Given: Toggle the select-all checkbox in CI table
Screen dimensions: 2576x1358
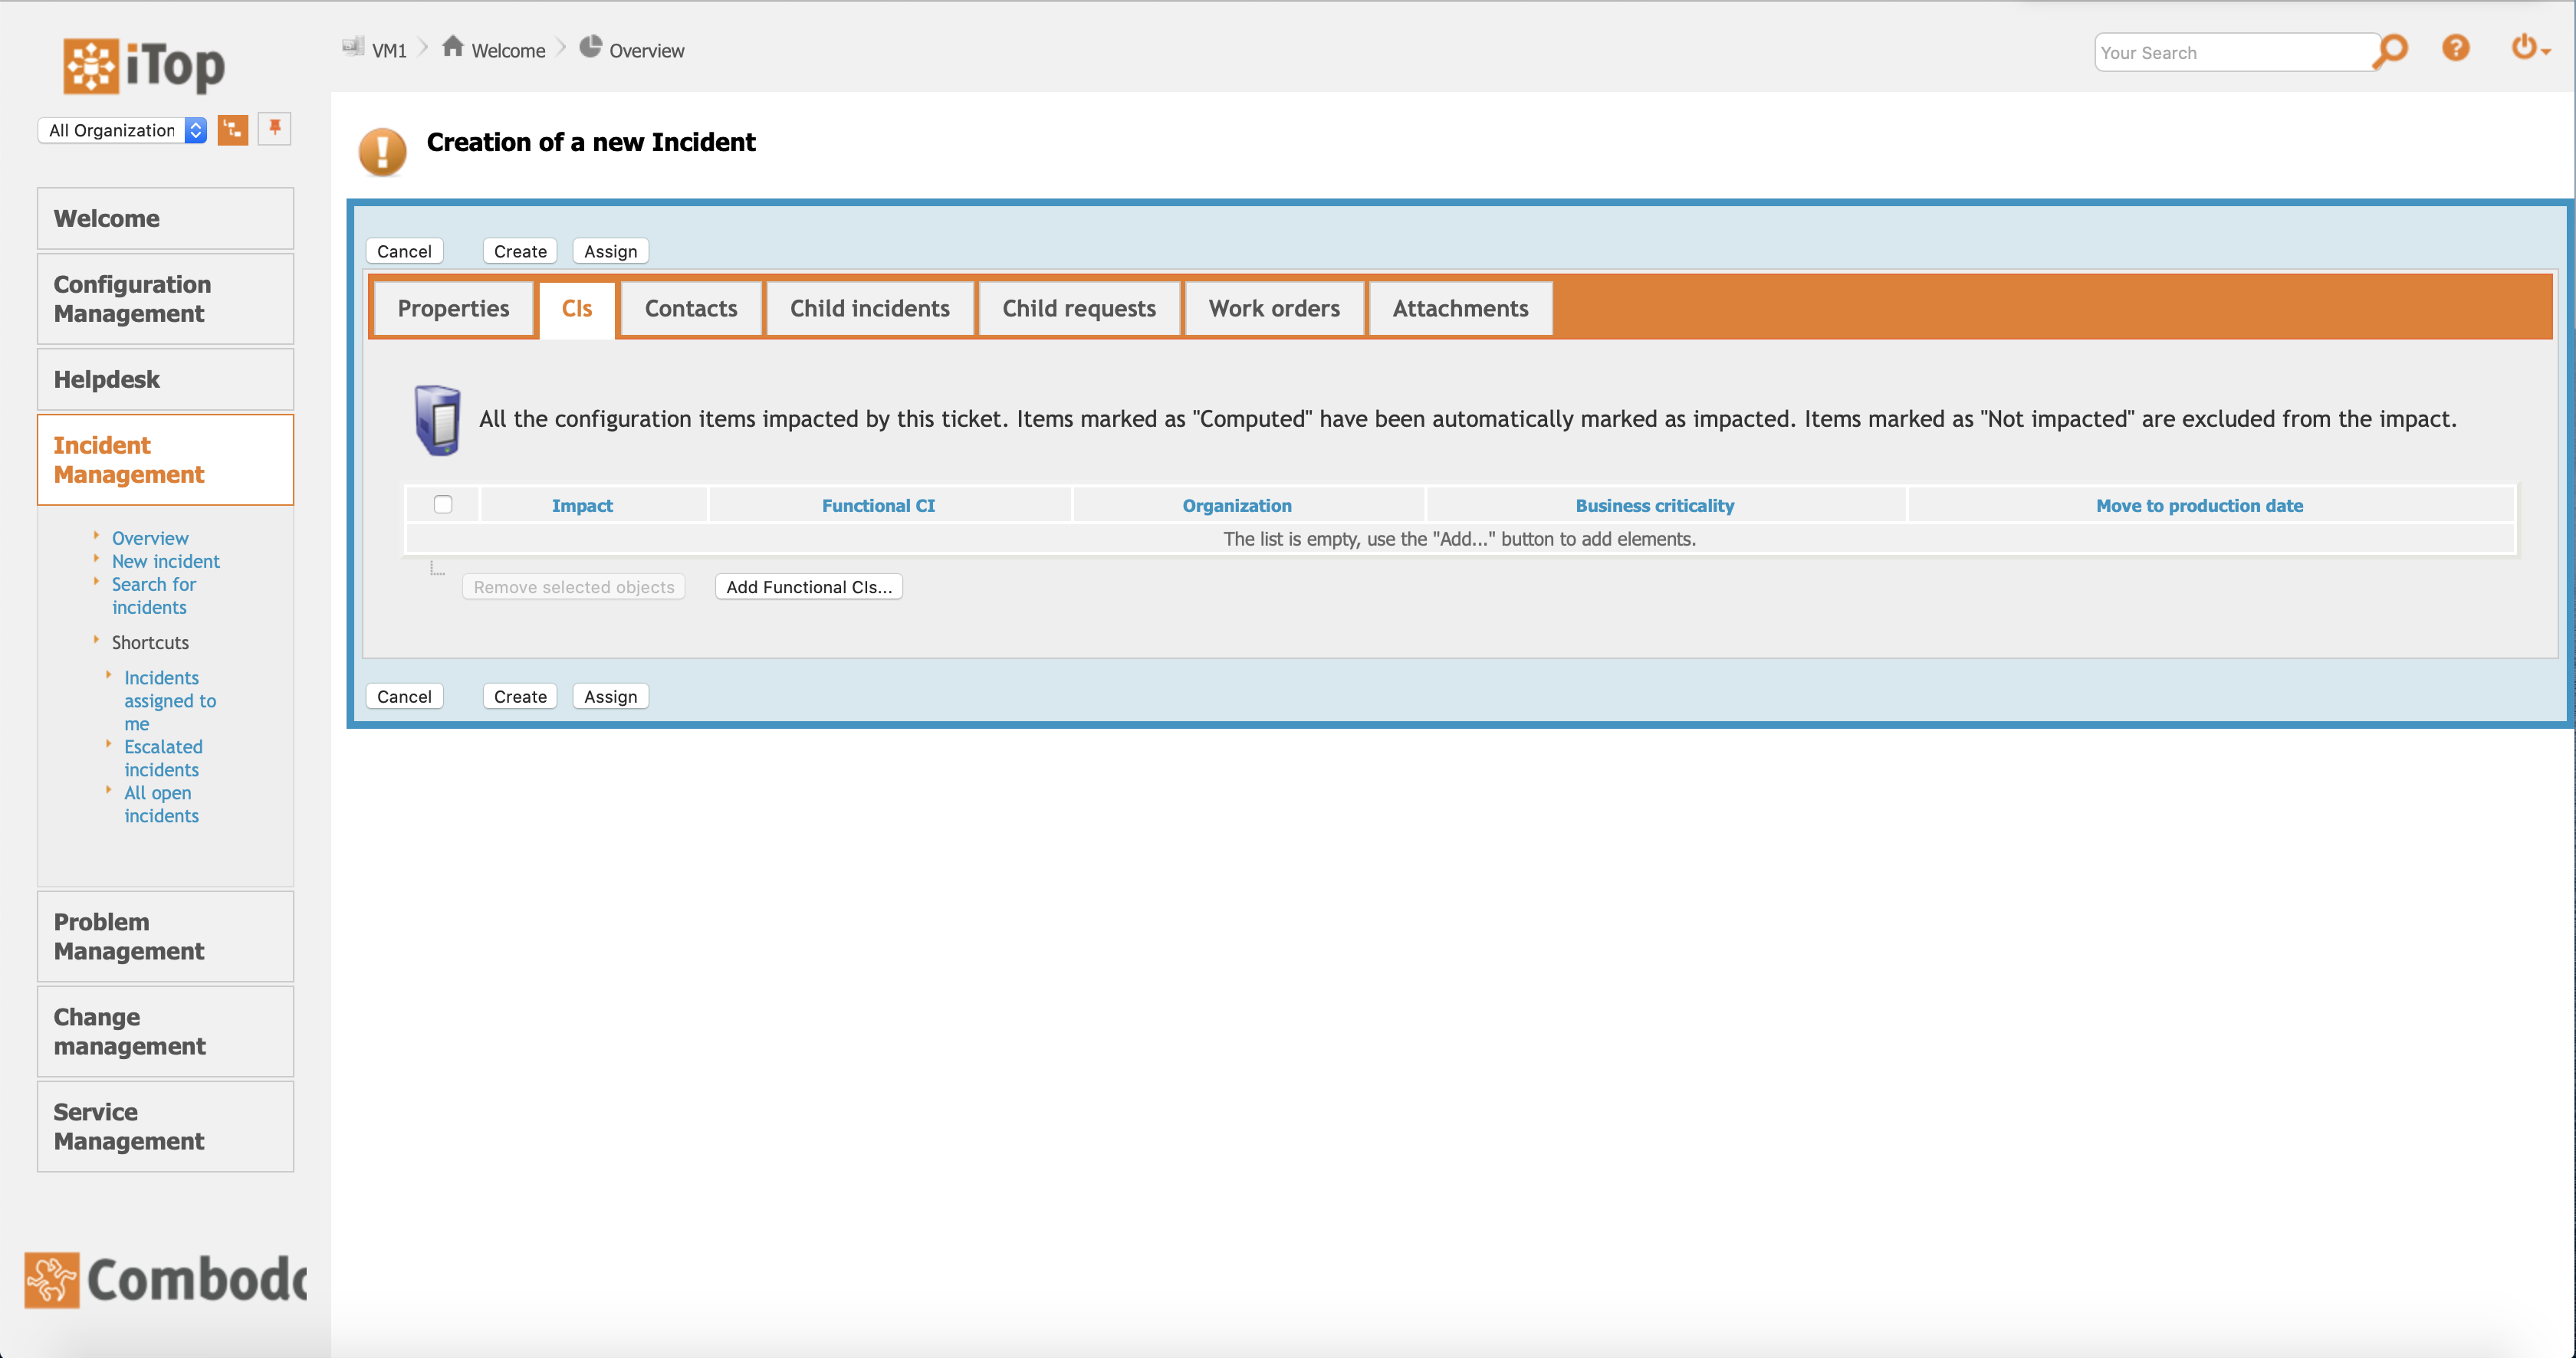Looking at the screenshot, I should [x=443, y=504].
